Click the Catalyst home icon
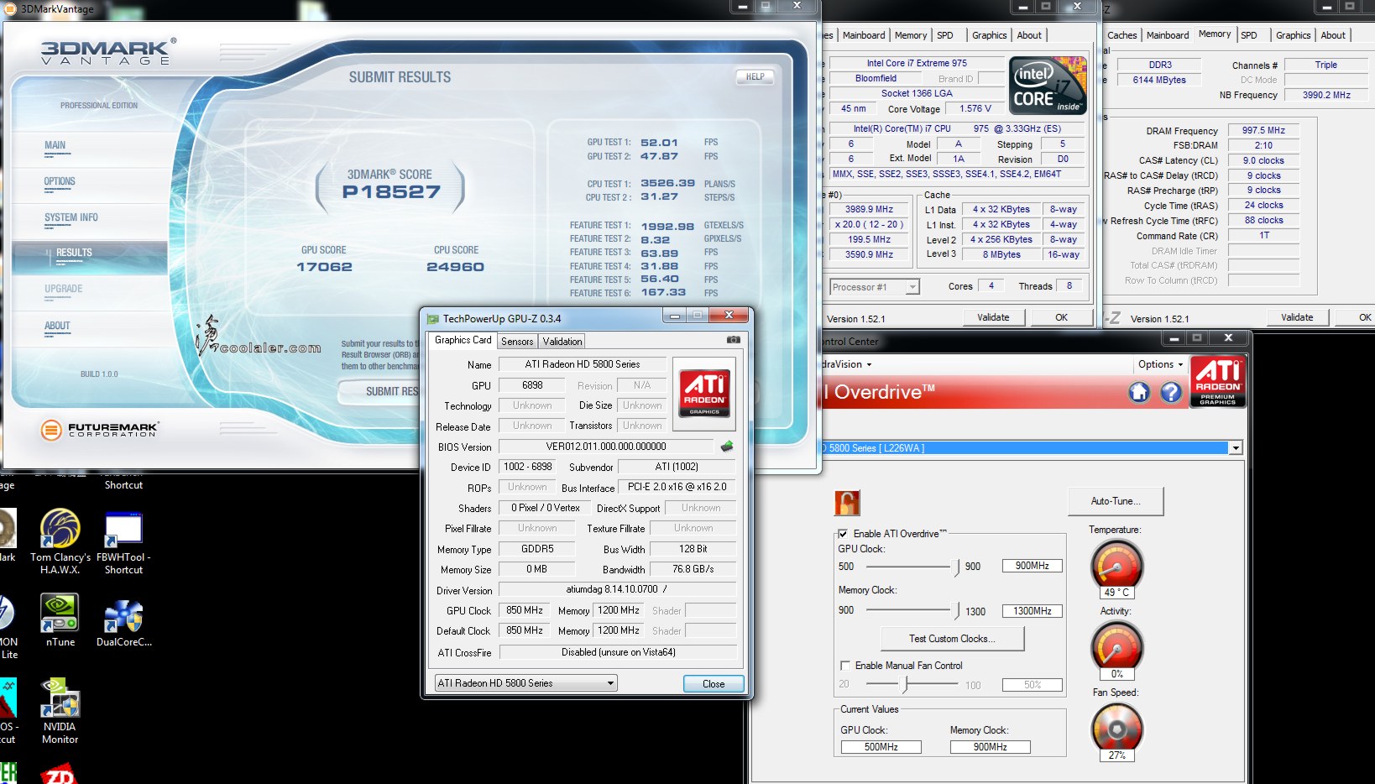This screenshot has height=784, width=1375. pos(1139,392)
